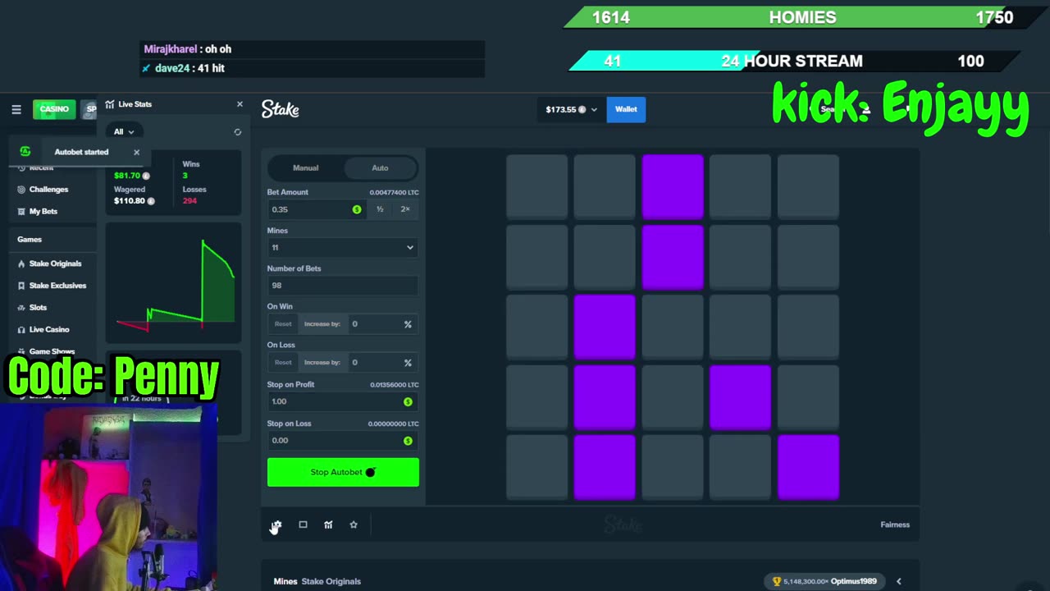Click the Bet Amount field showing 0.35
Image resolution: width=1050 pixels, height=591 pixels.
[x=316, y=209]
